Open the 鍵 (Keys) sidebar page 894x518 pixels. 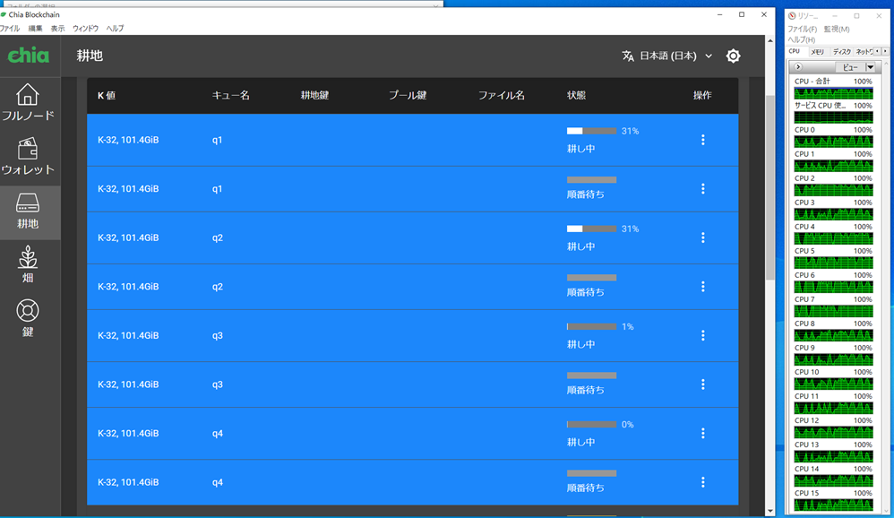pyautogui.click(x=28, y=319)
